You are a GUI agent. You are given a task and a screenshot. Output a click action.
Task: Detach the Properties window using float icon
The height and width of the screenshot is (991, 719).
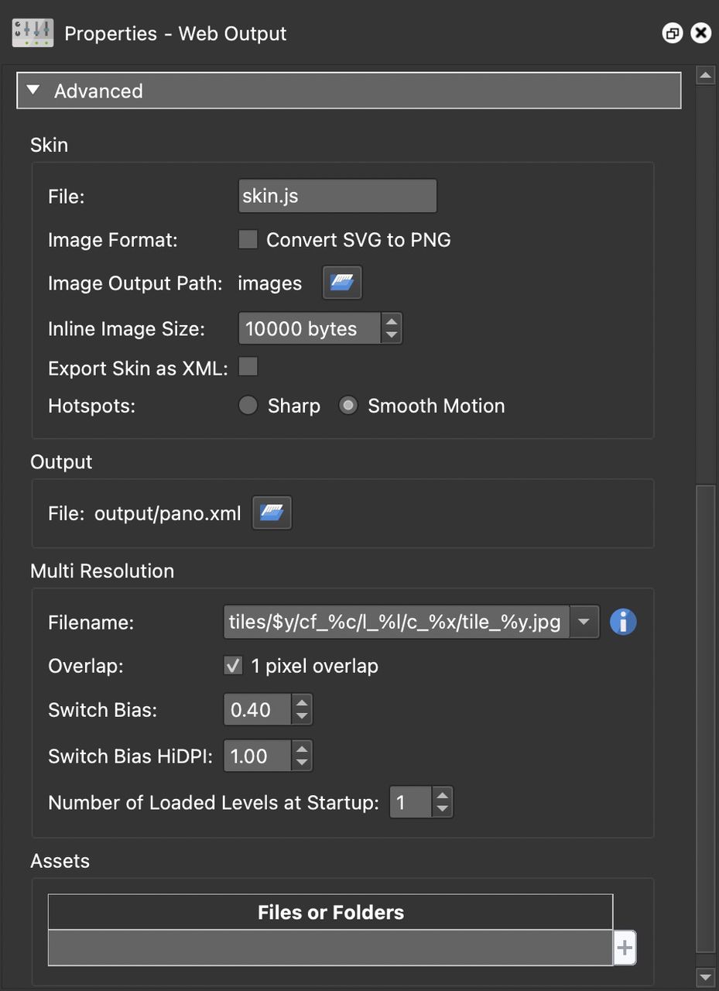pos(672,33)
